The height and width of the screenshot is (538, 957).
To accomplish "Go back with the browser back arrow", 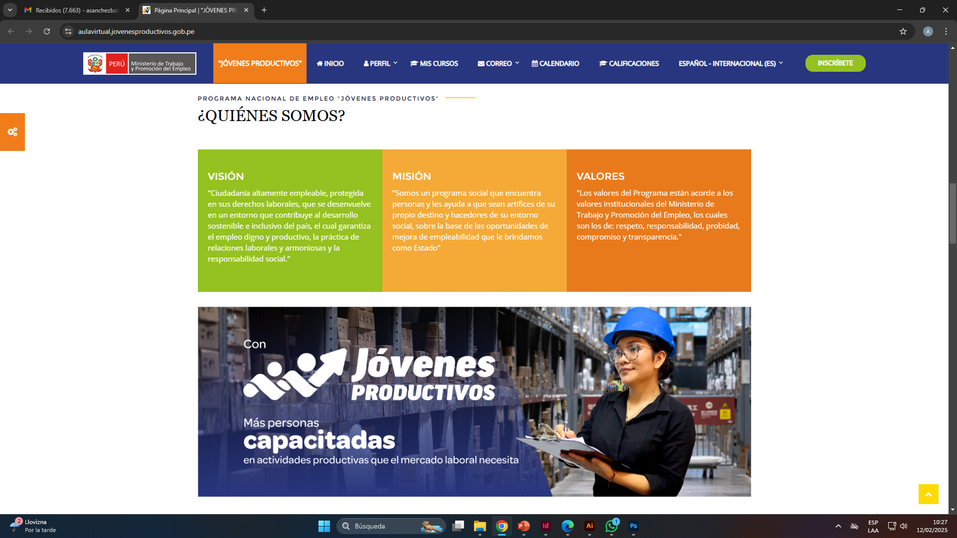I will 11,31.
